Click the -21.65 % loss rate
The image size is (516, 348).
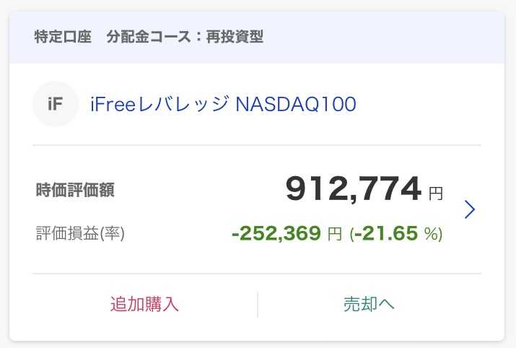click(x=396, y=233)
